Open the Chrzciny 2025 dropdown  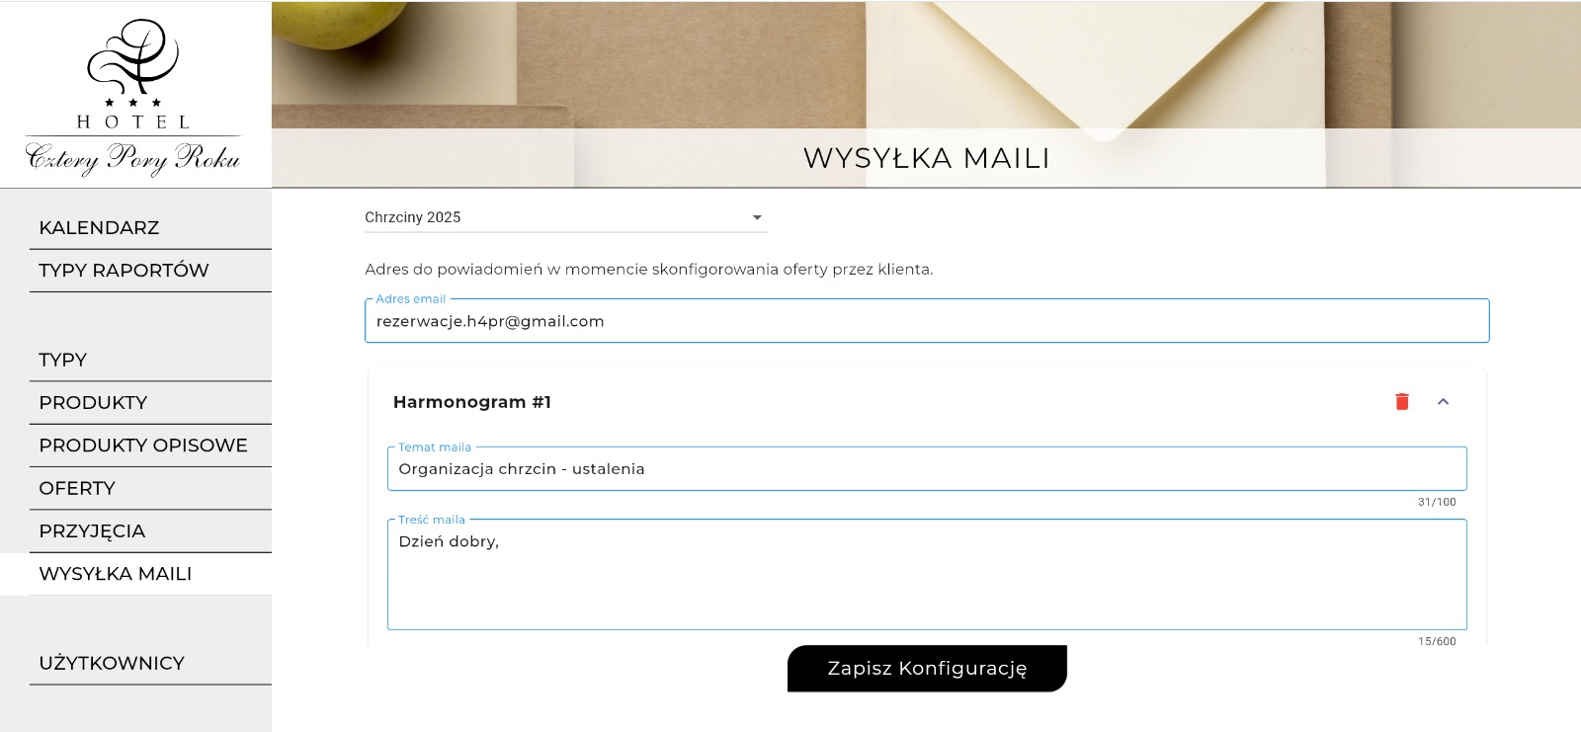(566, 217)
